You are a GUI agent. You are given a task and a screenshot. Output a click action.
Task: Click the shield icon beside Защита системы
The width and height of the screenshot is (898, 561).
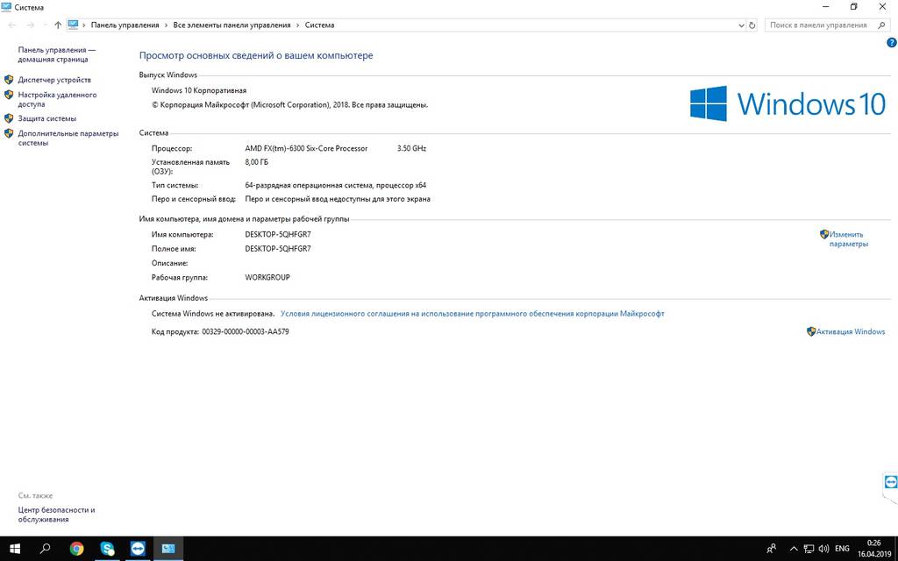9,118
